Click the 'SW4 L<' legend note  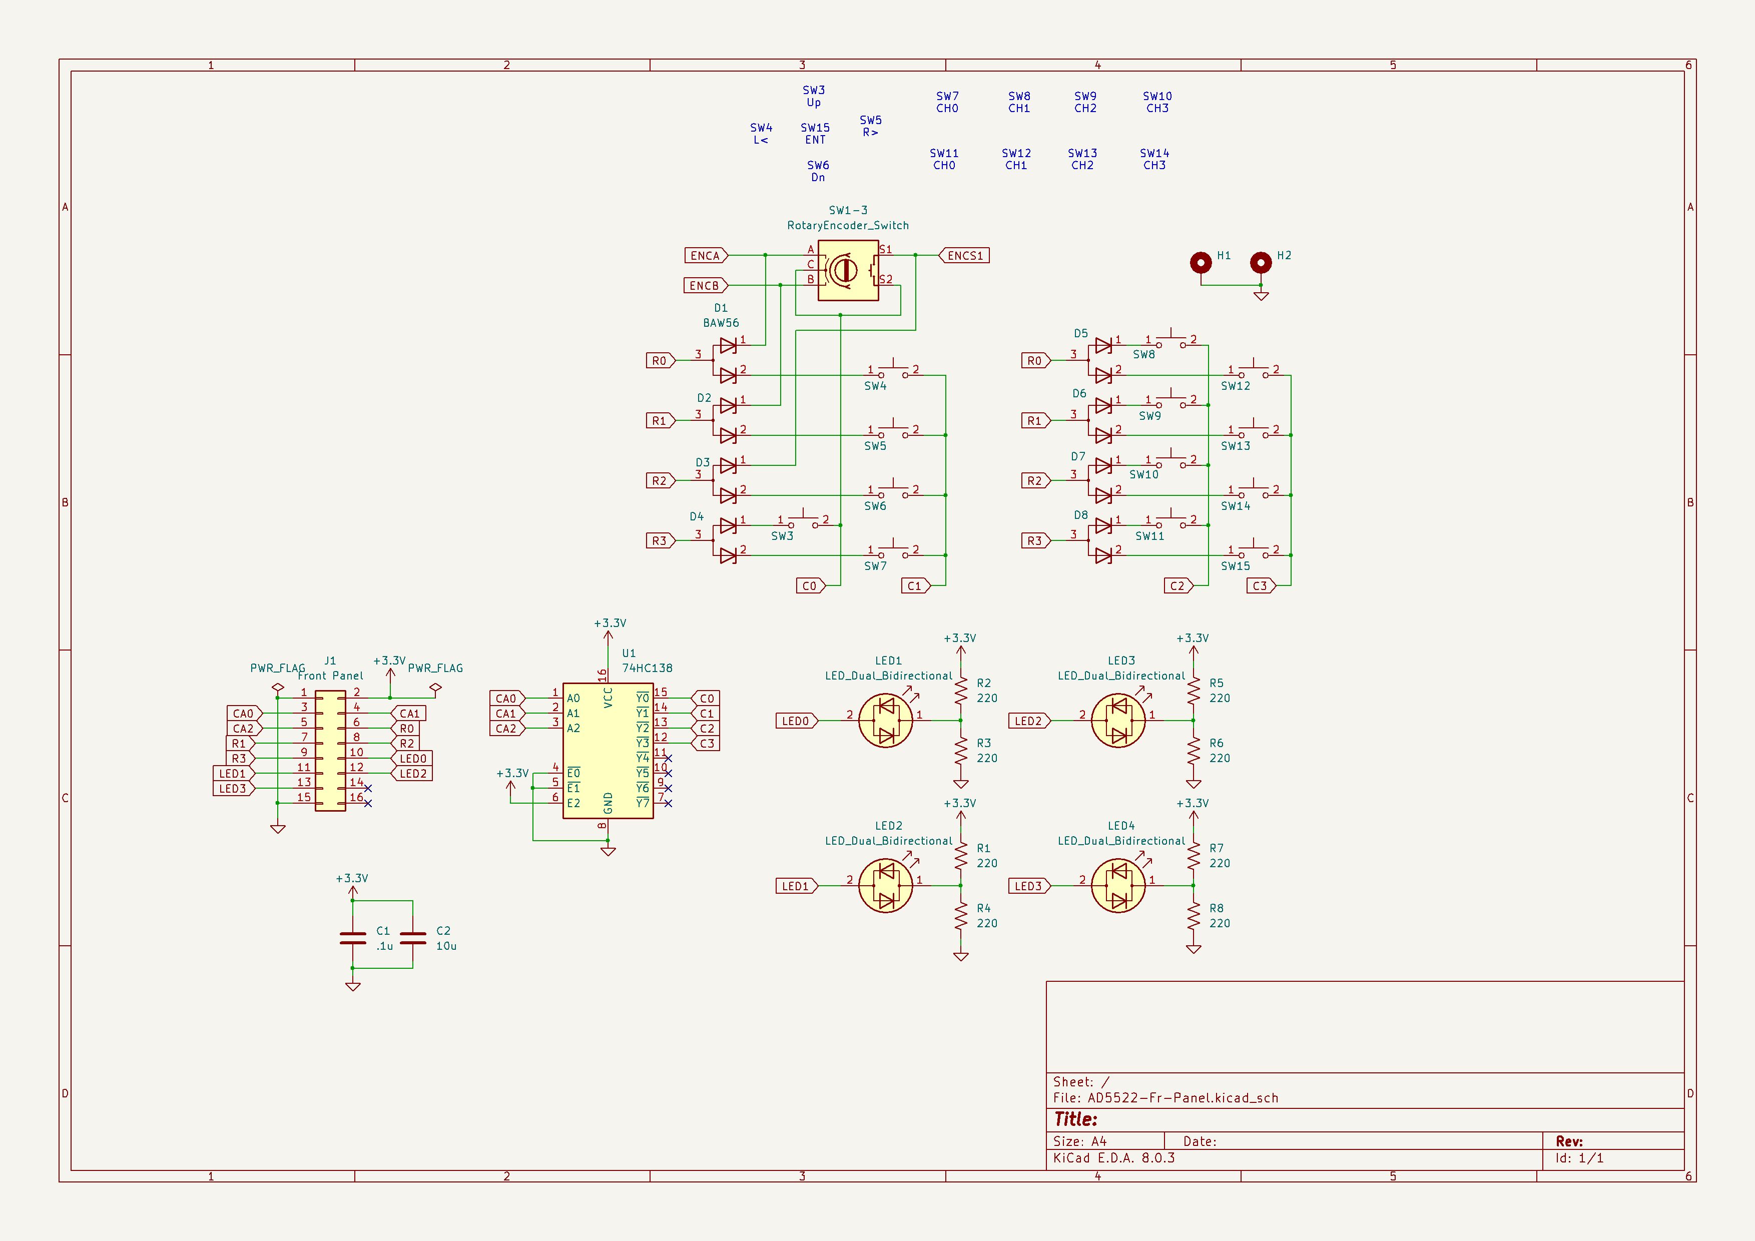click(761, 134)
